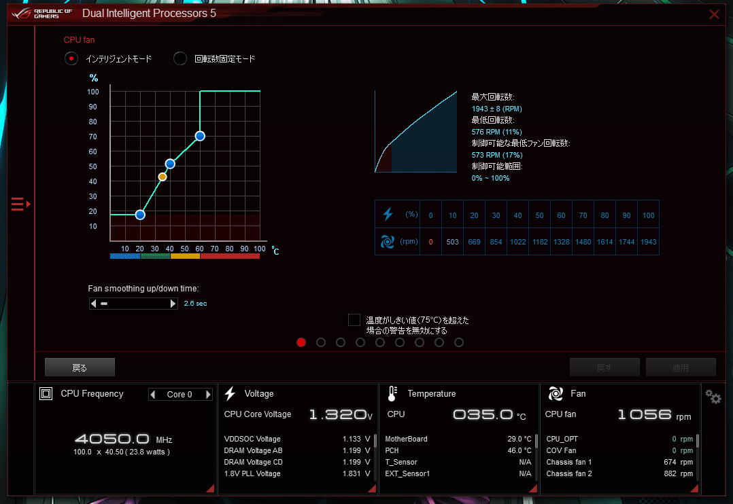This screenshot has width=733, height=504.
Task: Select next core with right arrow
Action: pyautogui.click(x=209, y=395)
